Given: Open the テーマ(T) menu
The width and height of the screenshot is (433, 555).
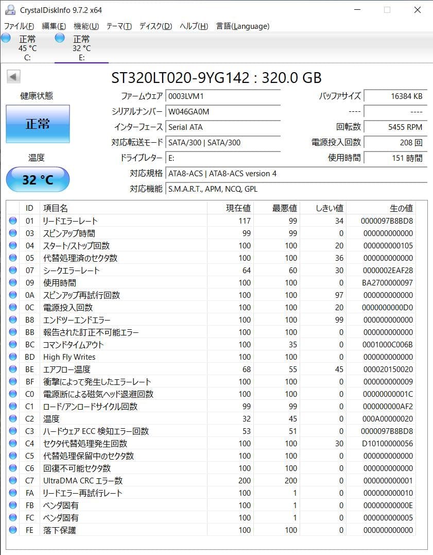Looking at the screenshot, I should point(119,26).
